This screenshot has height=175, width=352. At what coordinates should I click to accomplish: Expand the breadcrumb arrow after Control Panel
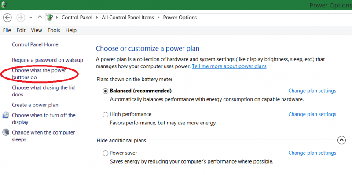point(97,18)
